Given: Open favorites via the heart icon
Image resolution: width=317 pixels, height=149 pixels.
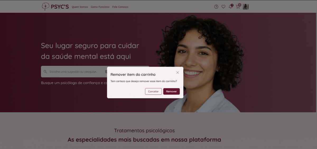Looking at the screenshot, I should click(x=223, y=7).
